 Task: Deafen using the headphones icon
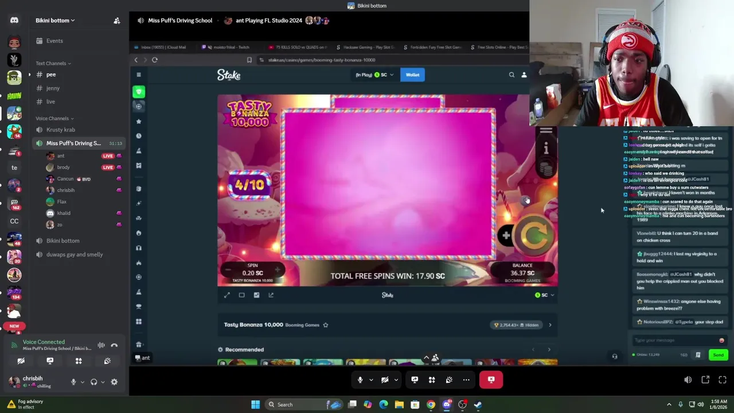(x=93, y=382)
